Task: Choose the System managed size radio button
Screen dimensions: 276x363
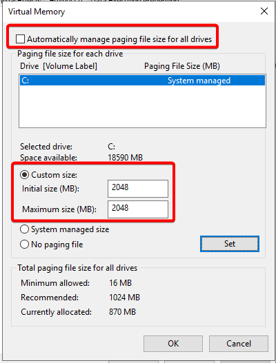Action: pos(24,229)
